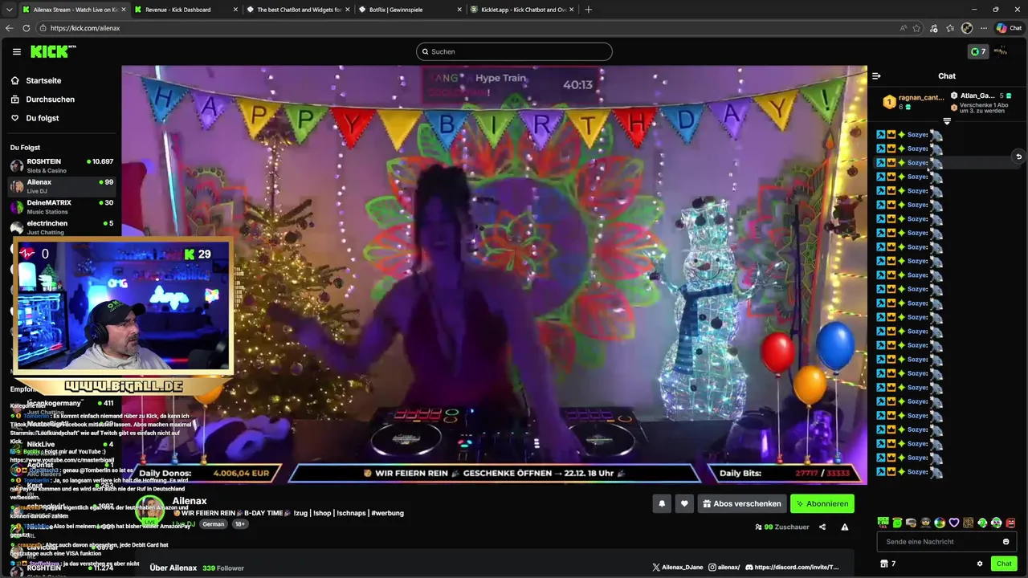Click the German language tag
This screenshot has width=1028, height=578.
[x=214, y=524]
